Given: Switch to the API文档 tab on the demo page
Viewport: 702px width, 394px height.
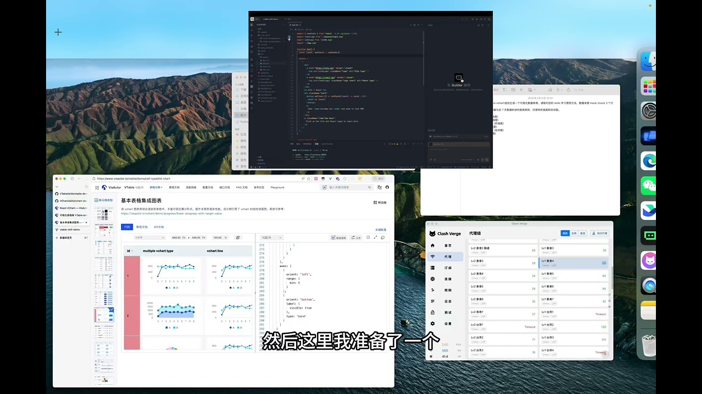Looking at the screenshot, I should [158, 227].
